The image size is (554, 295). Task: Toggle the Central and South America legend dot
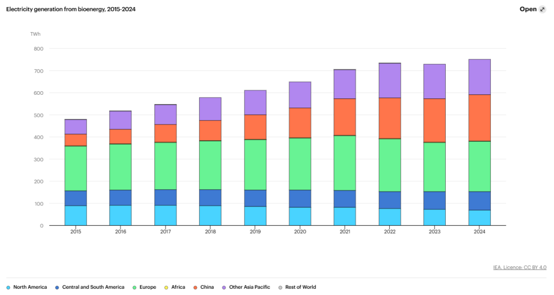tap(57, 288)
